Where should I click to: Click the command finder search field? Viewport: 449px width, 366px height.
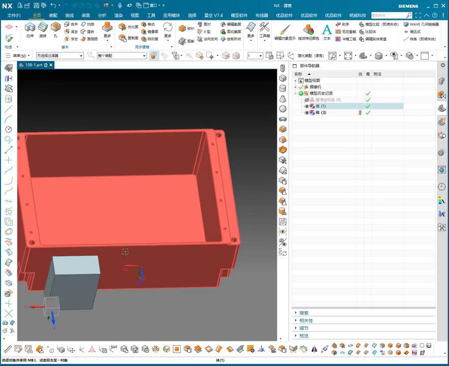[389, 15]
